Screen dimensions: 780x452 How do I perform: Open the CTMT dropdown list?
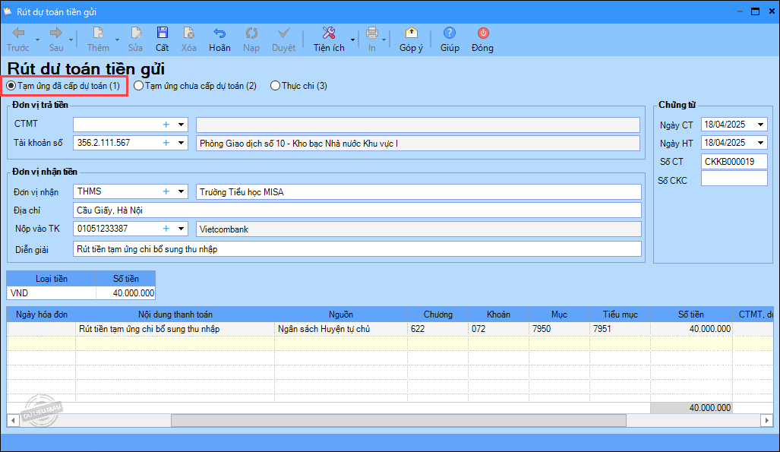(181, 125)
